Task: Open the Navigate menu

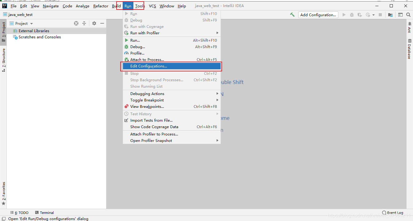Action: click(51, 6)
